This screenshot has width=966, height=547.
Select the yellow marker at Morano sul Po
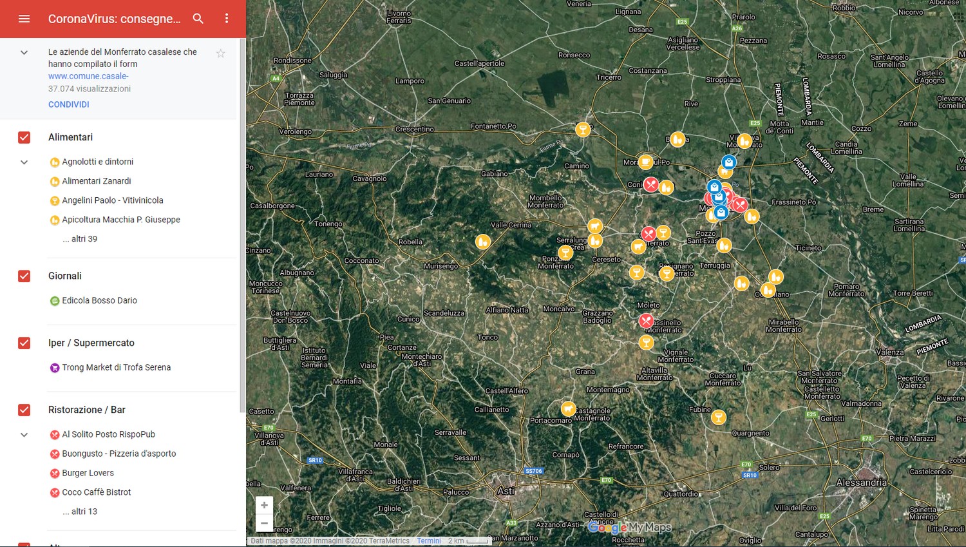coord(645,162)
